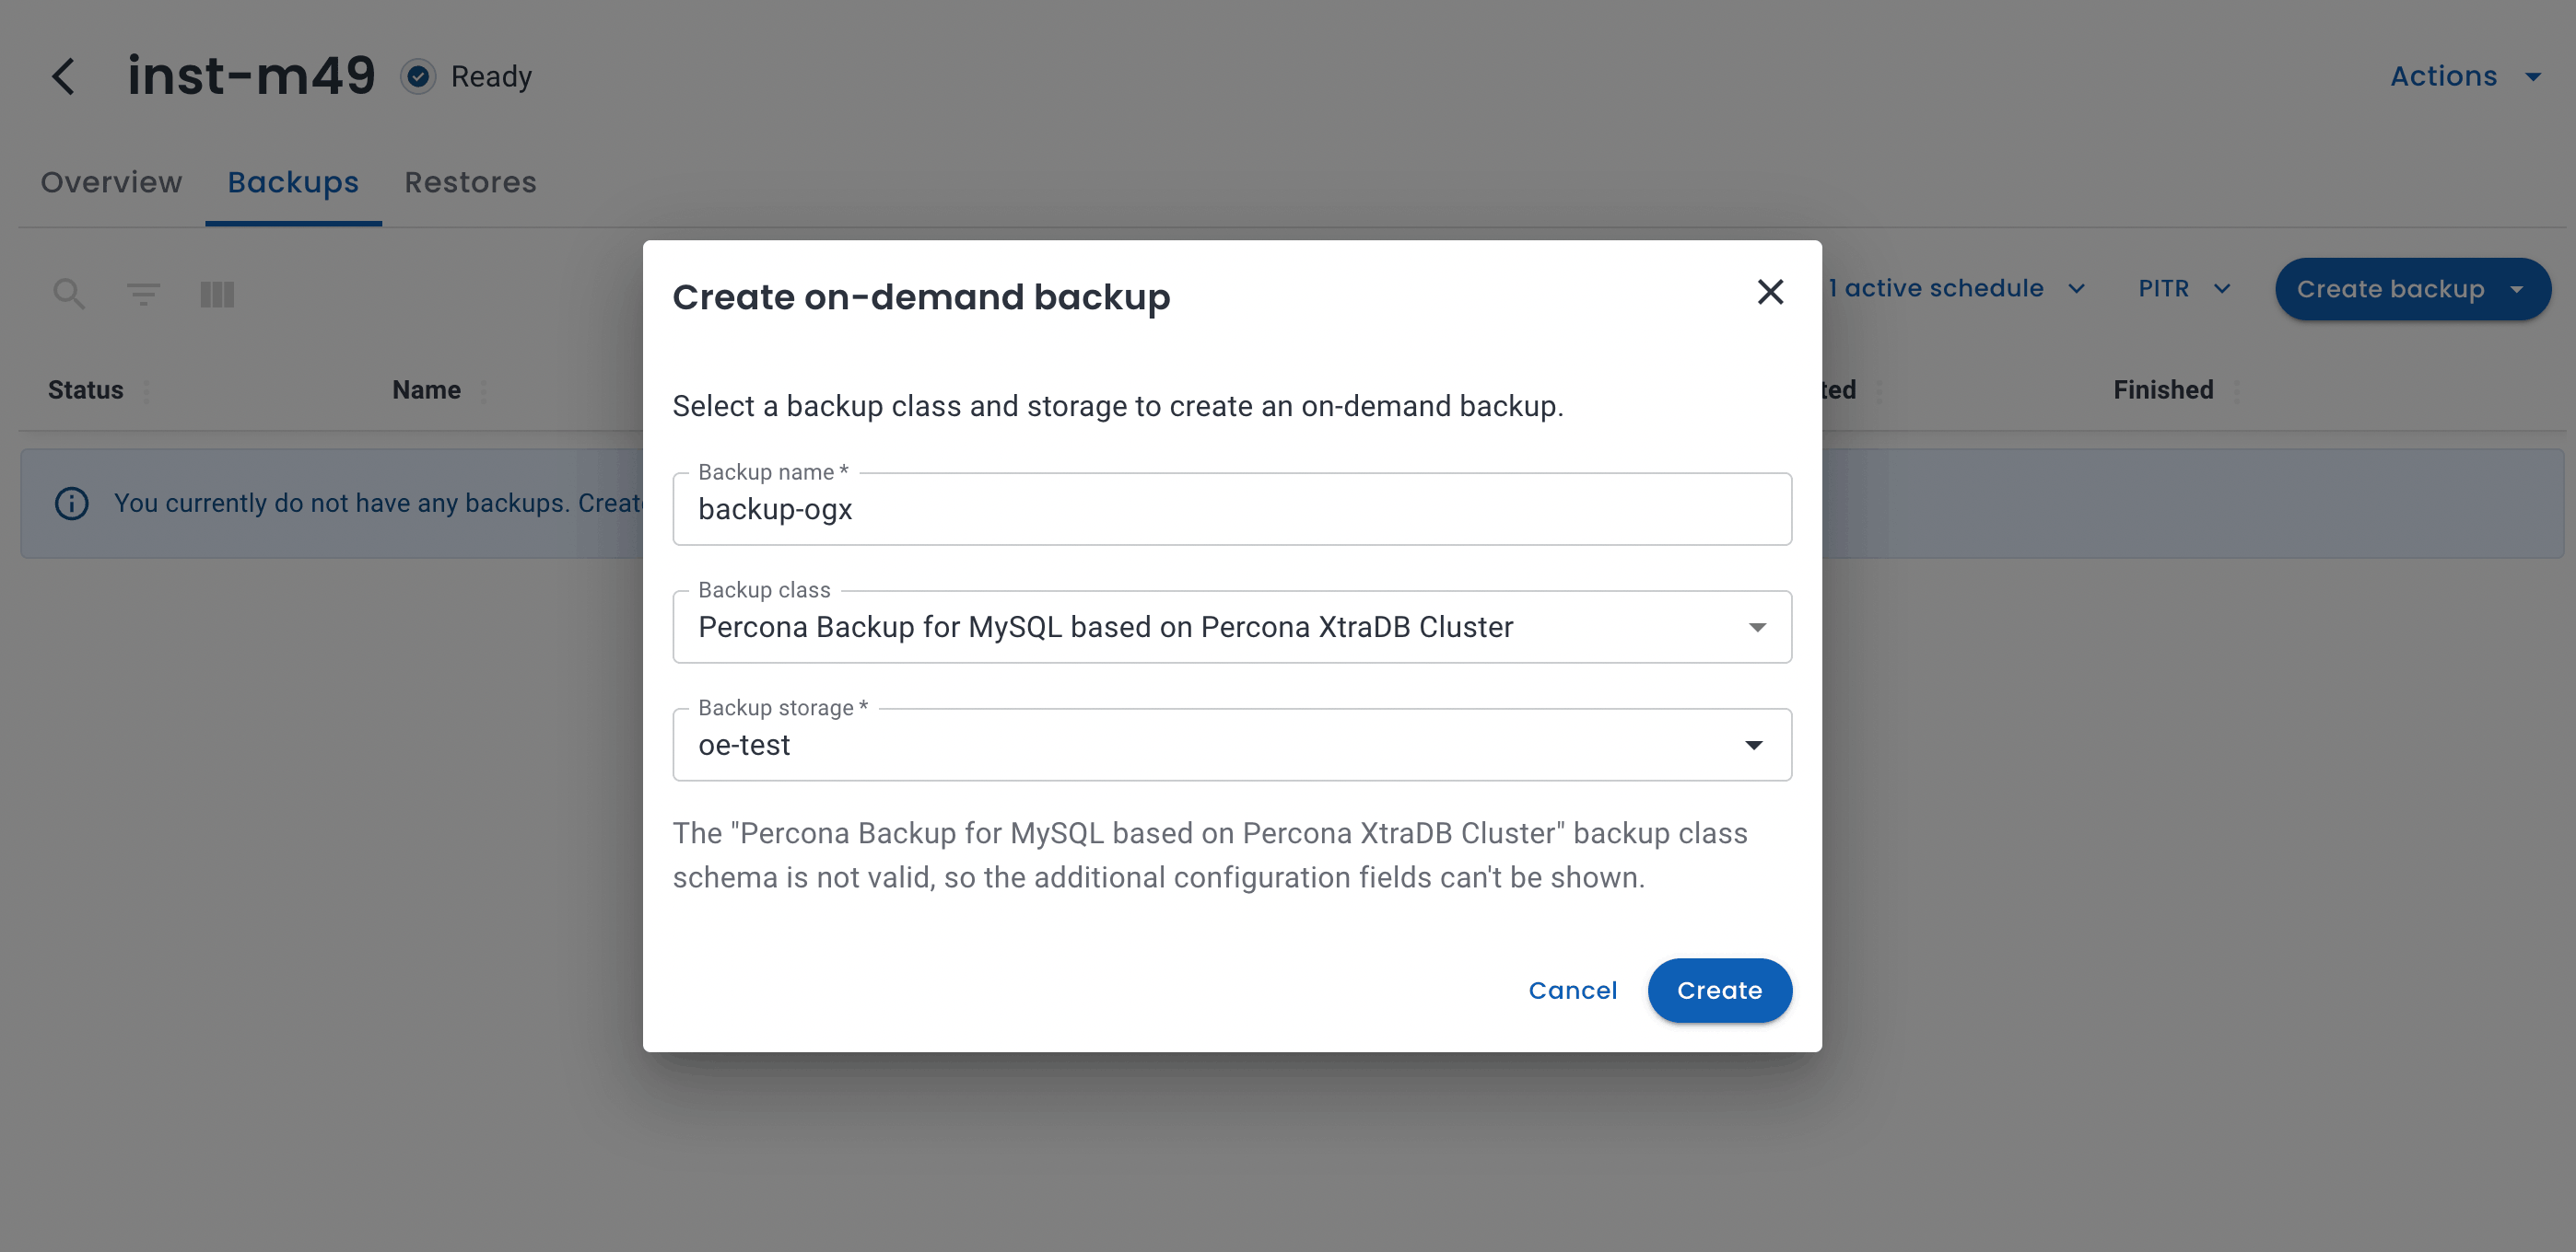Sort by the Finished column header
2576x1252 pixels.
(x=2163, y=389)
